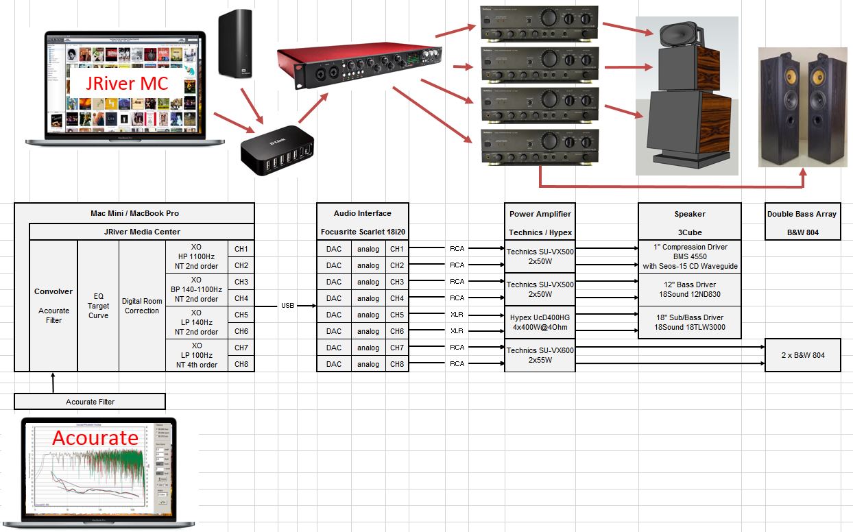
Task: Select the RCA label on the CH1 line
Action: click(457, 248)
